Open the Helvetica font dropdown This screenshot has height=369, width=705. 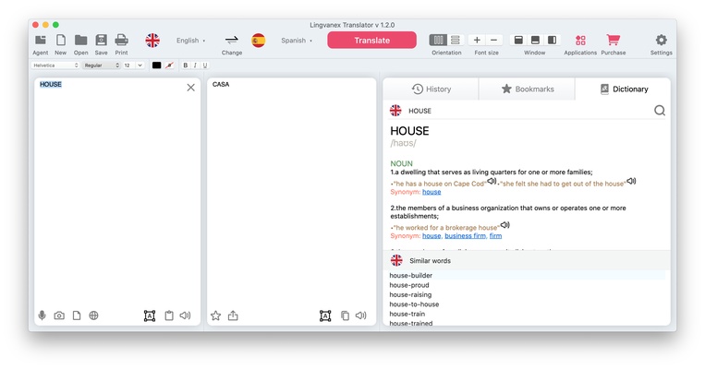(55, 65)
